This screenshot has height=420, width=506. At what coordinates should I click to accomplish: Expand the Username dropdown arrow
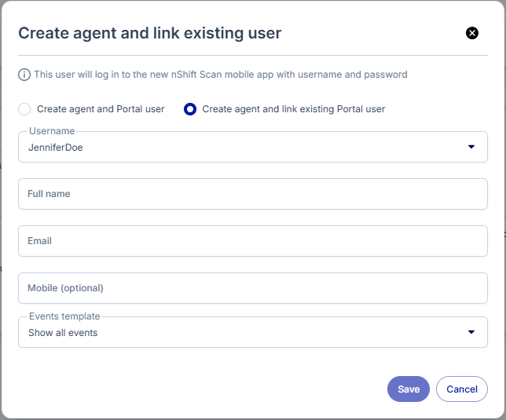pyautogui.click(x=471, y=147)
